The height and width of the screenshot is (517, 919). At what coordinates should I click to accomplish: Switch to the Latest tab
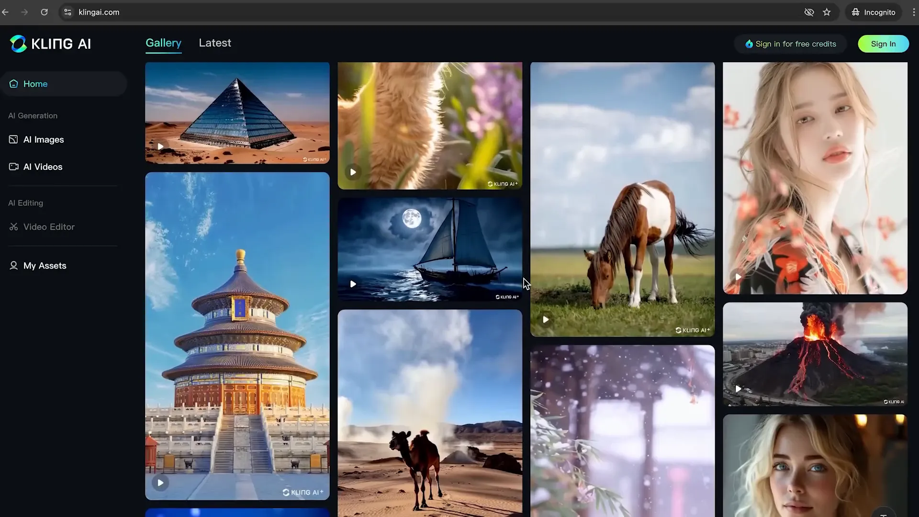click(214, 43)
